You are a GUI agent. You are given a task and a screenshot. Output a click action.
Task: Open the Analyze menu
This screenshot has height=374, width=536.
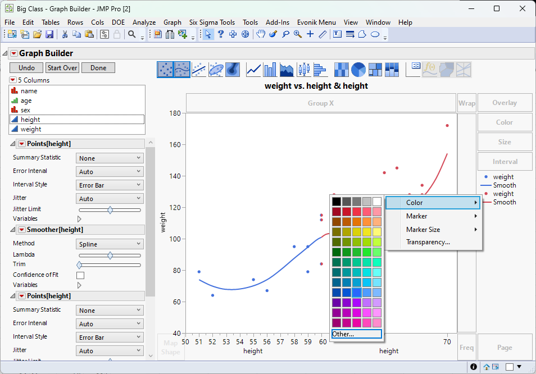click(x=144, y=22)
